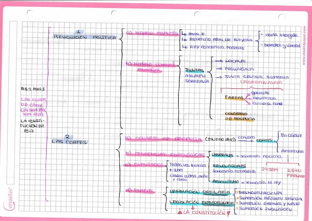Screen dimensions: 312x221
Task: Select the note "soberanía nacional"
Action: (260, 156)
